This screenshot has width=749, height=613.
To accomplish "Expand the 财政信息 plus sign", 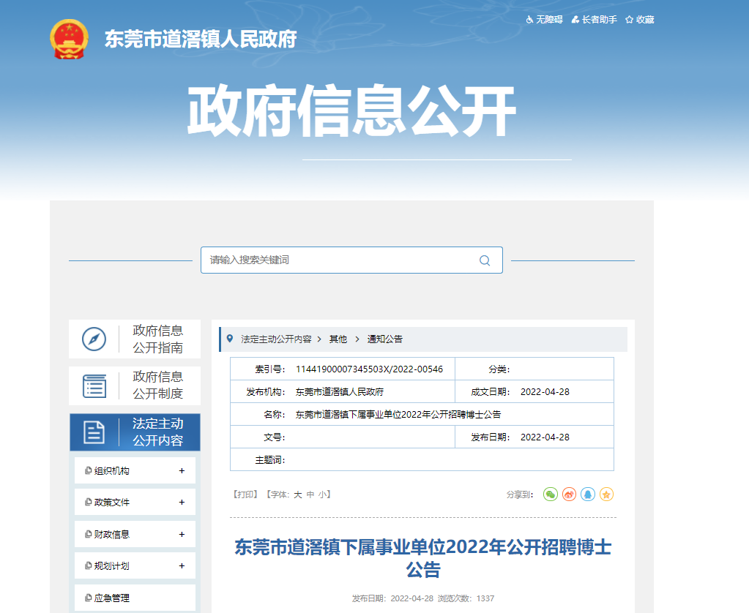I will coord(182,535).
